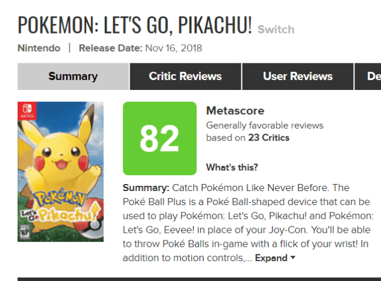Open the User Reviews tab
The width and height of the screenshot is (381, 281).
point(297,76)
